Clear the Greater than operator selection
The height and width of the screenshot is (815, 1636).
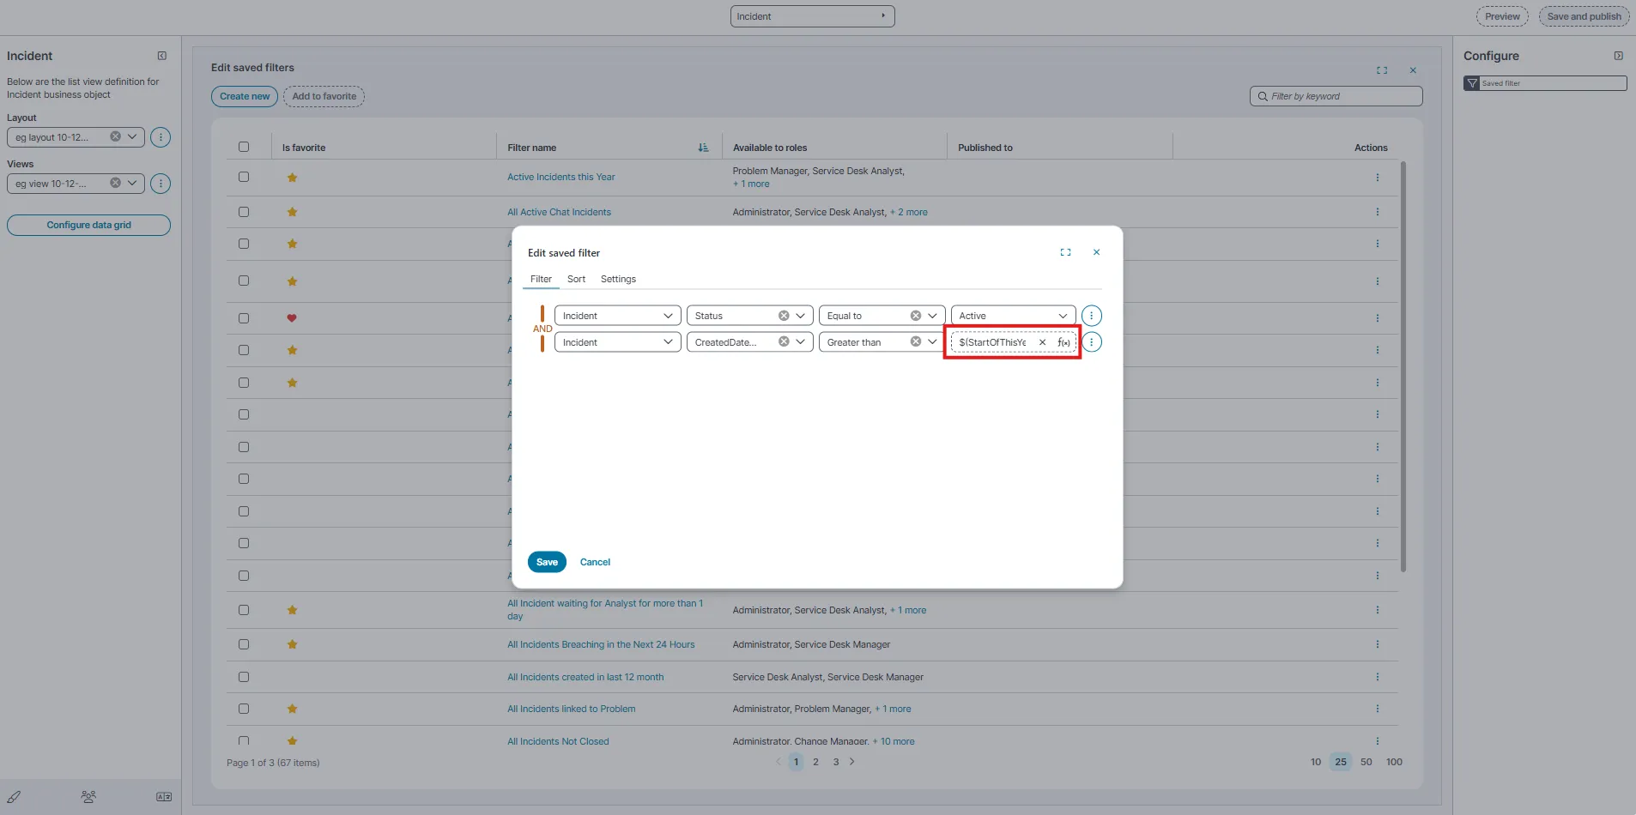tap(916, 341)
